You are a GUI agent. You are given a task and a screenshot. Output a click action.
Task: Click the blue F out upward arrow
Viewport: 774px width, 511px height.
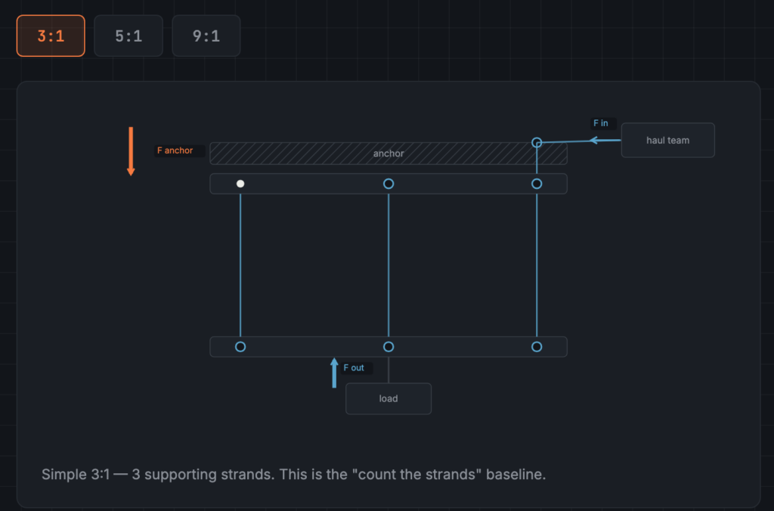coord(334,373)
